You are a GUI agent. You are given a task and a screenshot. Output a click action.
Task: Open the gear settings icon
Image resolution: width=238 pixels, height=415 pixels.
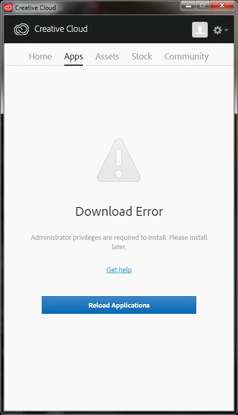(x=218, y=30)
